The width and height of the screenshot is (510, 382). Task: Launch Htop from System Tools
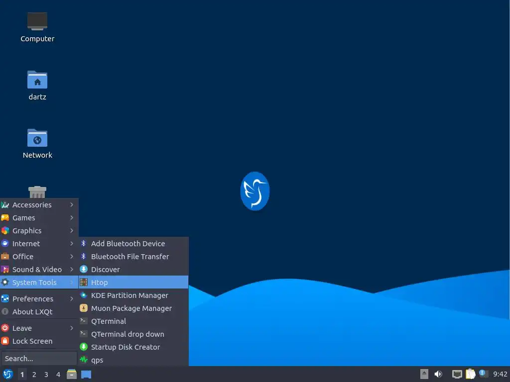(133, 283)
